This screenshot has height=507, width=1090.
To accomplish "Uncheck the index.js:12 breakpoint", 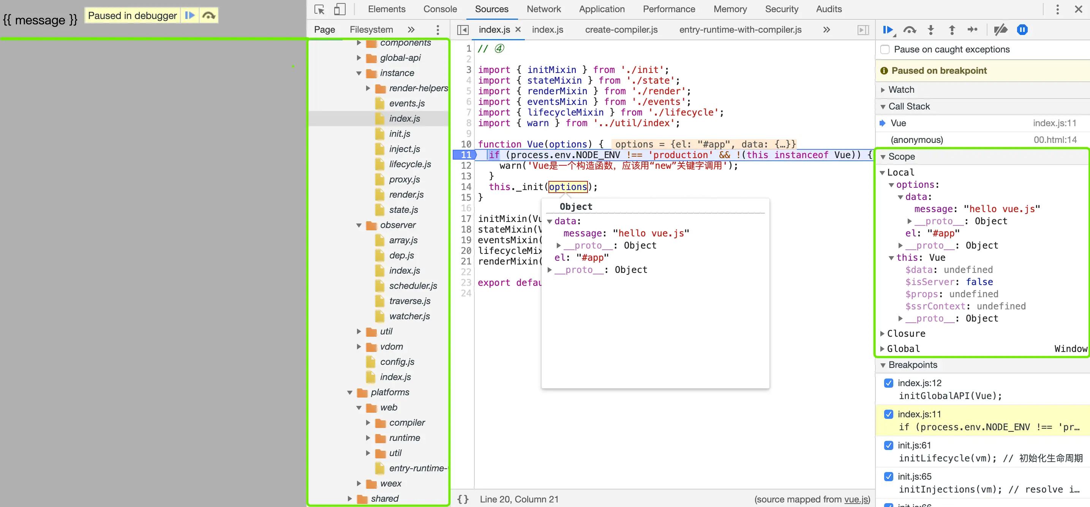I will coord(889,383).
